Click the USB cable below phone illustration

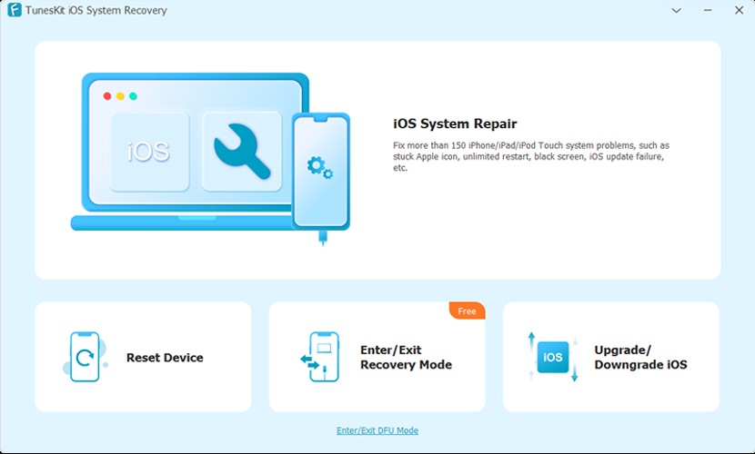[x=321, y=238]
